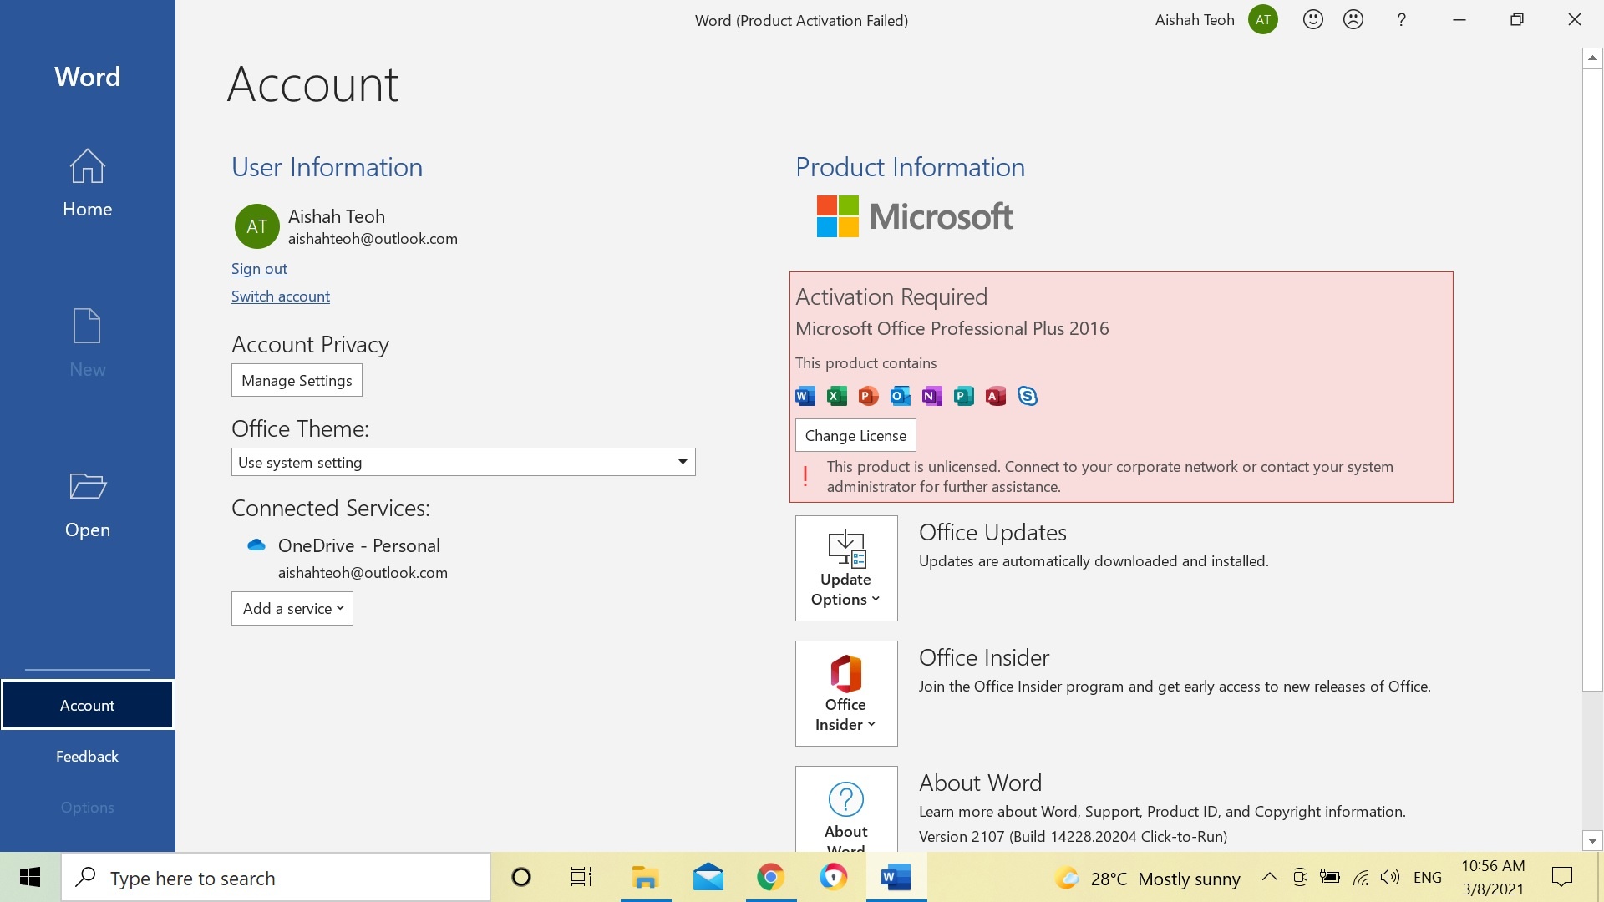Send a frown feedback face icon
1604x902 pixels.
coord(1353,19)
